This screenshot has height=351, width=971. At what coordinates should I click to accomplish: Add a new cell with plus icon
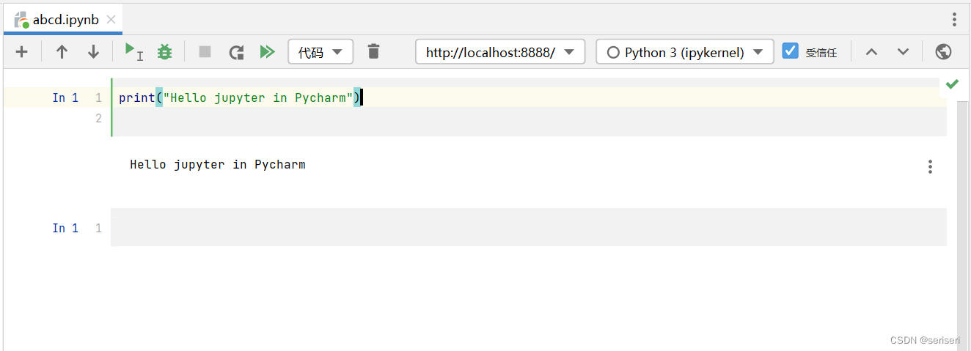pyautogui.click(x=22, y=52)
